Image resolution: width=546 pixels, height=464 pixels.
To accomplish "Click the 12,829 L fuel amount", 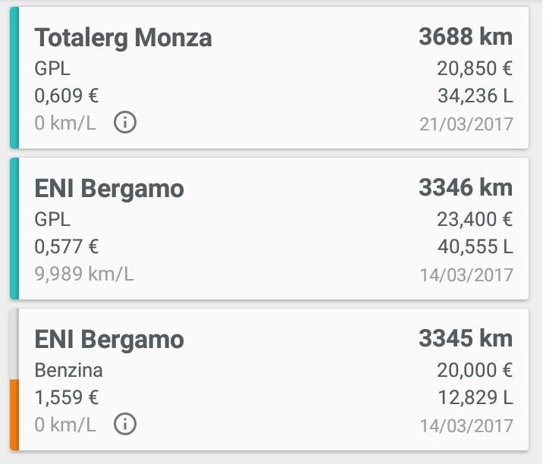I will coord(475,397).
